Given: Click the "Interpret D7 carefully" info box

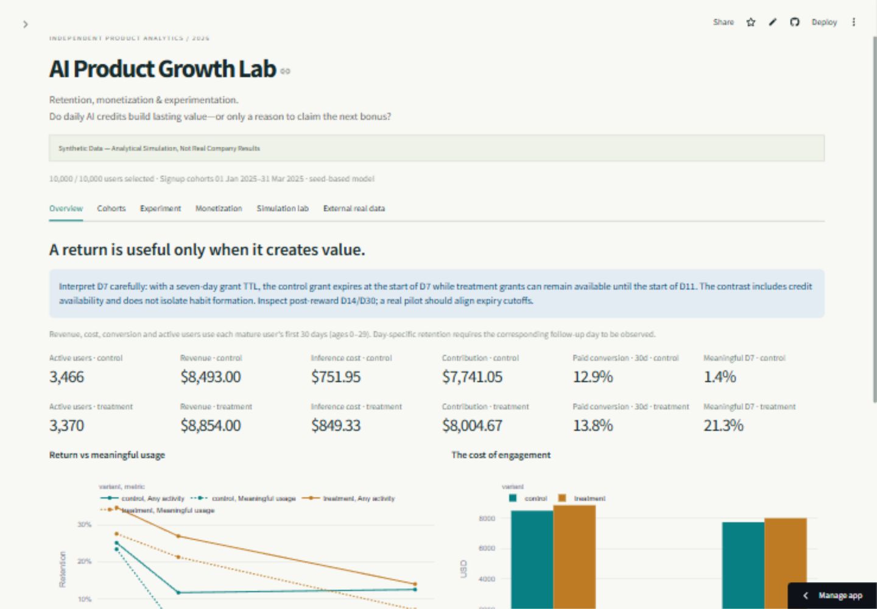Looking at the screenshot, I should pyautogui.click(x=437, y=294).
